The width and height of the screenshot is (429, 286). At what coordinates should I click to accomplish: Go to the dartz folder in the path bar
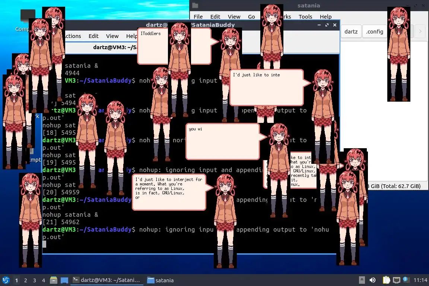click(351, 32)
